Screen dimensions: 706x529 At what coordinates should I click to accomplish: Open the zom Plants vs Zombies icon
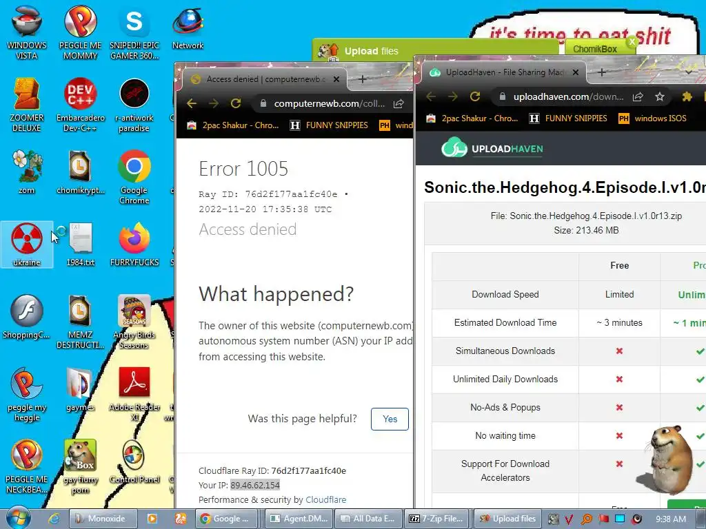(x=27, y=172)
